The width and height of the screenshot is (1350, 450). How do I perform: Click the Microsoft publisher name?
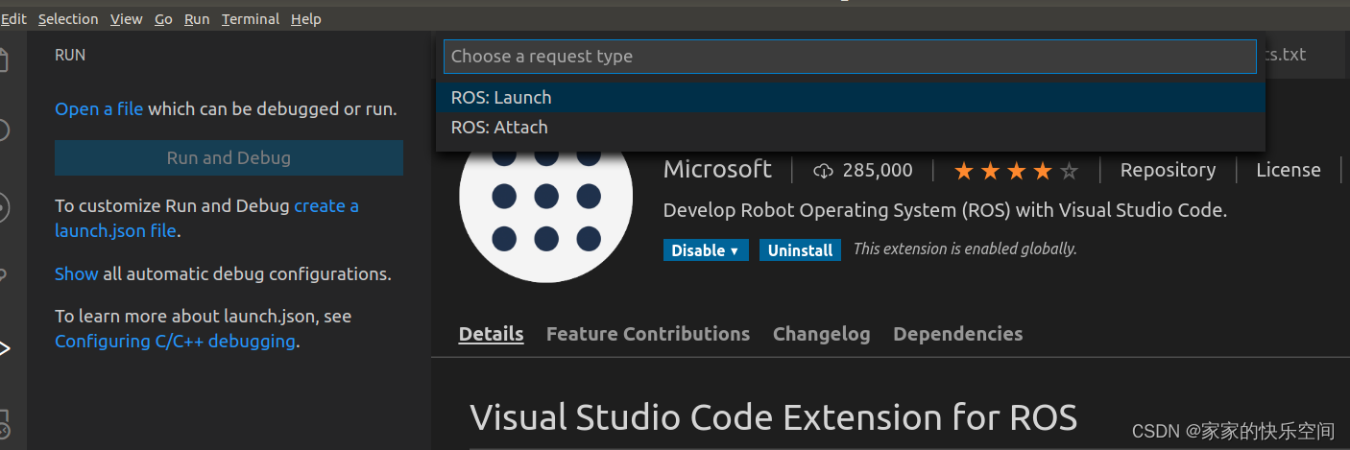717,170
